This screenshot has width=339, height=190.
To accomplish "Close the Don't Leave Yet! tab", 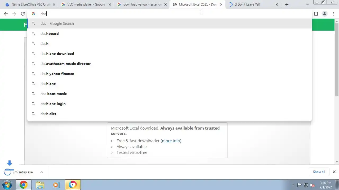I will [x=277, y=4].
